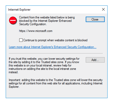113x101 pixels.
Task: Click the blocked URL https://www.microsoft.com
Action: tap(36, 31)
